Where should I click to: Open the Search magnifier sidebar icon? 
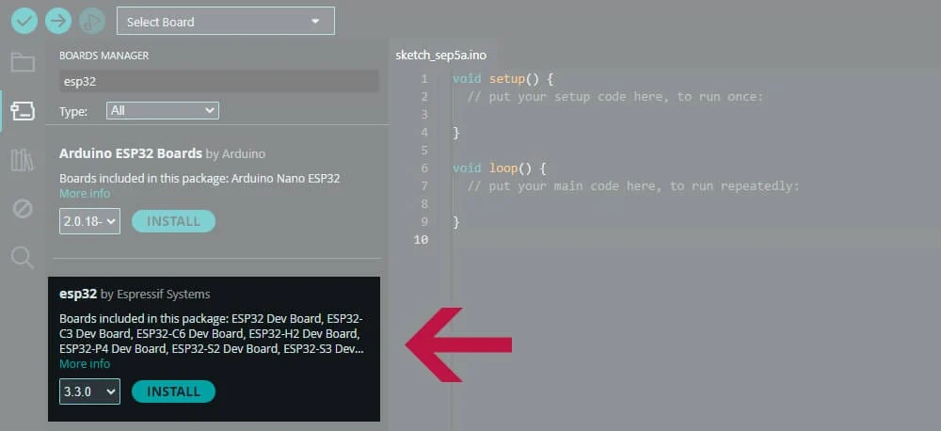point(23,258)
